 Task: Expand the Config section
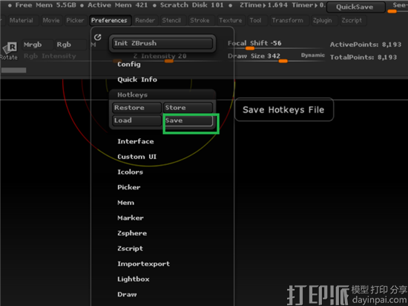[129, 65]
